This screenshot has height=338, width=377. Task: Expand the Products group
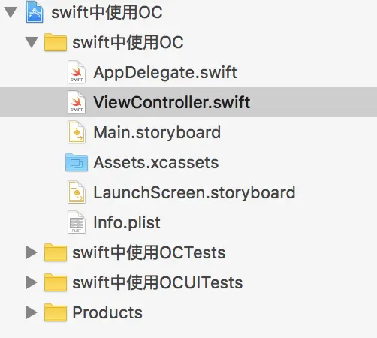pyautogui.click(x=32, y=312)
